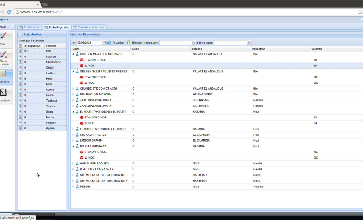Switch to the Produits concurrents tab
This screenshot has height=220, width=363.
click(89, 27)
